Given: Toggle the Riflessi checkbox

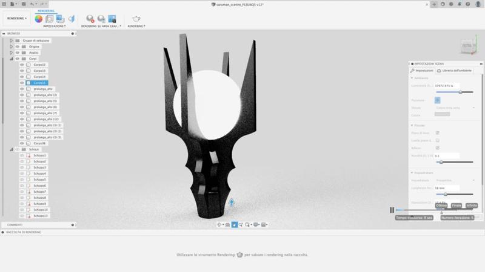Looking at the screenshot, I should [x=437, y=148].
